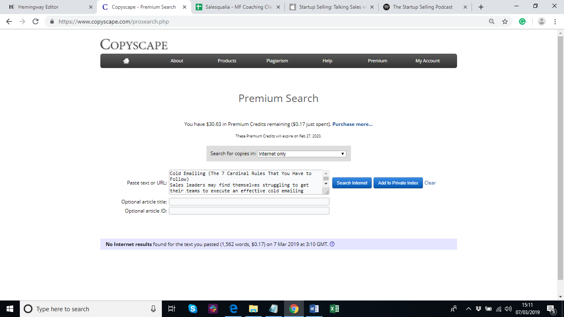Open the People icon in taskbar tray

tap(454, 309)
